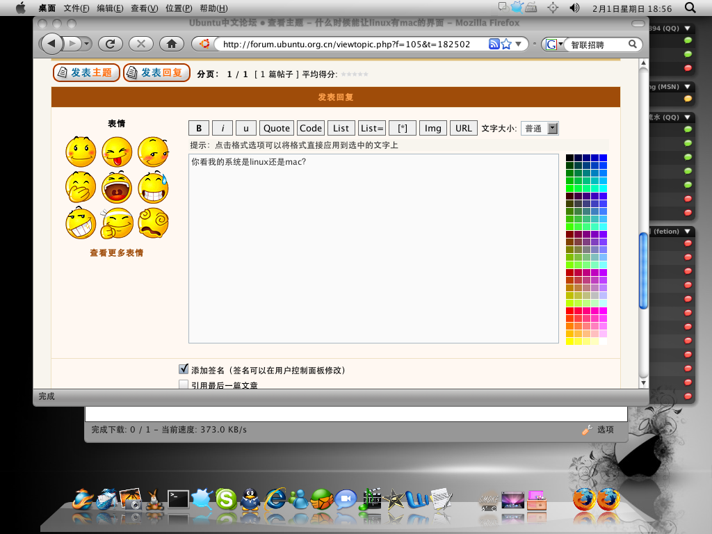Click the crosshair icon in the menu bar

[x=553, y=8]
